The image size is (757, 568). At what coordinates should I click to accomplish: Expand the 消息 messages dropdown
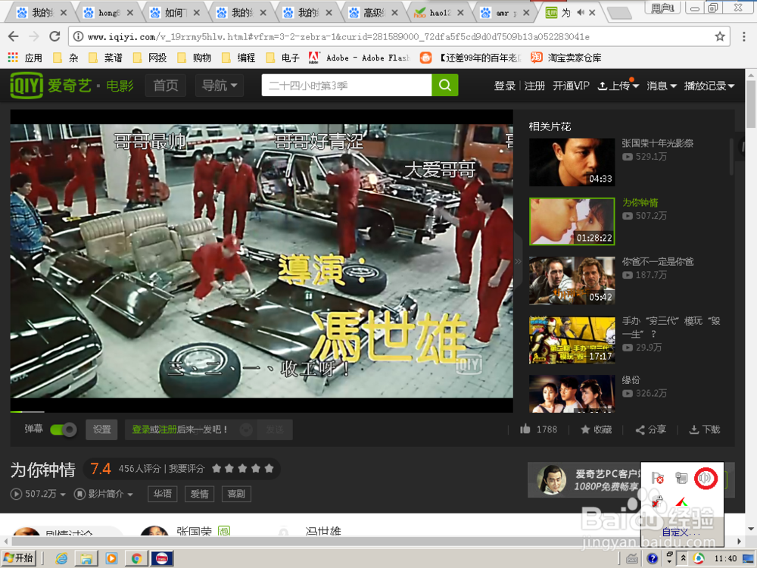662,86
